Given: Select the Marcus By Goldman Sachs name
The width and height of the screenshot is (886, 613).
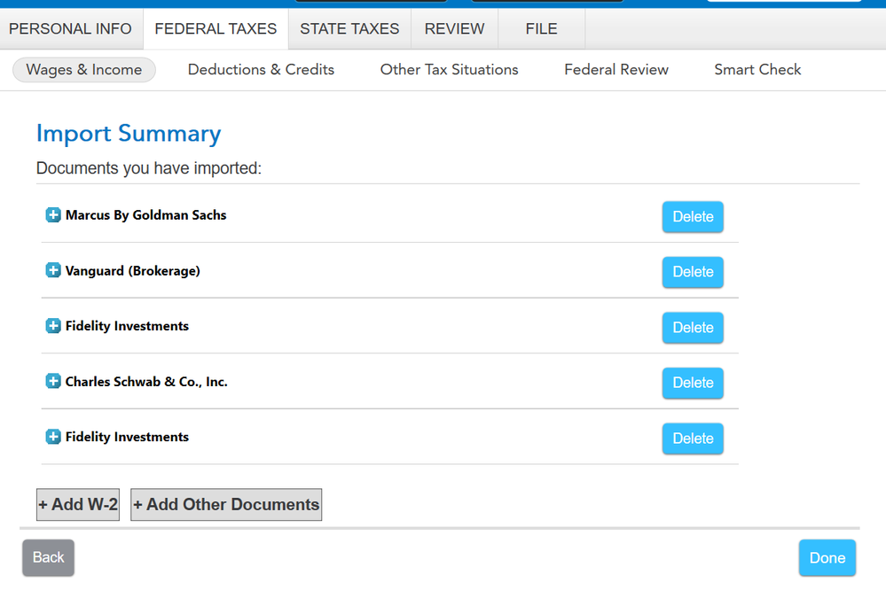Looking at the screenshot, I should [x=145, y=215].
